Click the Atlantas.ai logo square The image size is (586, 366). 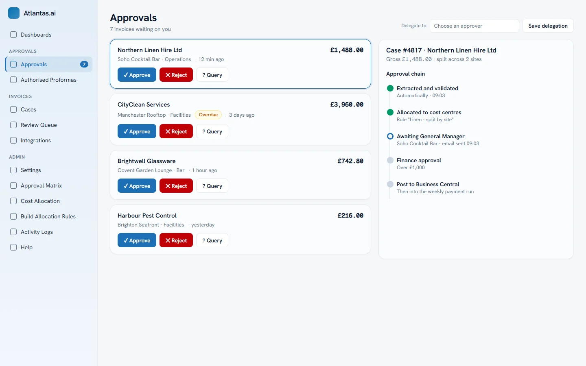(x=14, y=13)
